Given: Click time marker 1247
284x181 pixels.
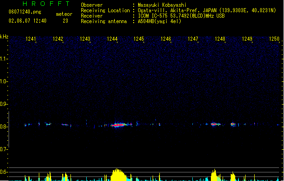Looking at the screenshot, I should point(193,39).
